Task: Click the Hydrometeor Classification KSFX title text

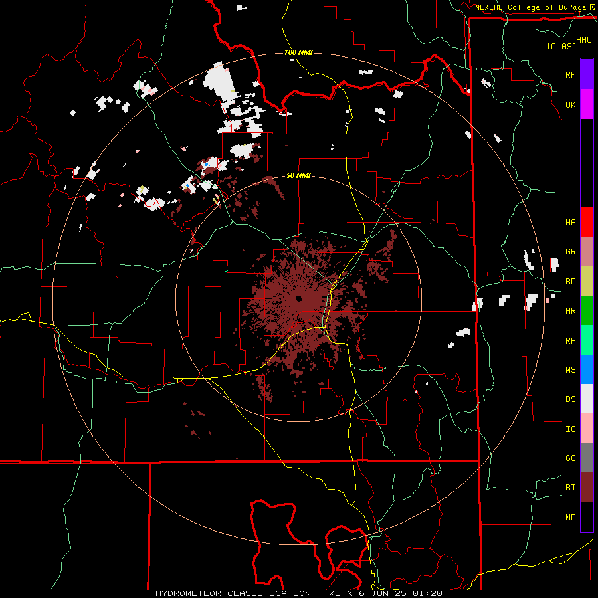Action: pyautogui.click(x=298, y=593)
